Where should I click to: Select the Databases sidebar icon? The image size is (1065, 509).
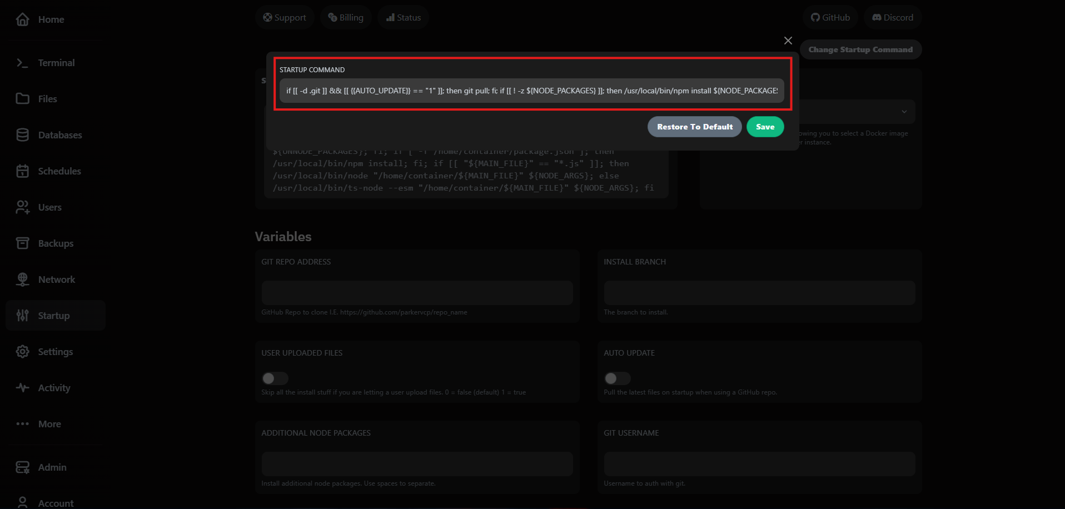pos(22,134)
